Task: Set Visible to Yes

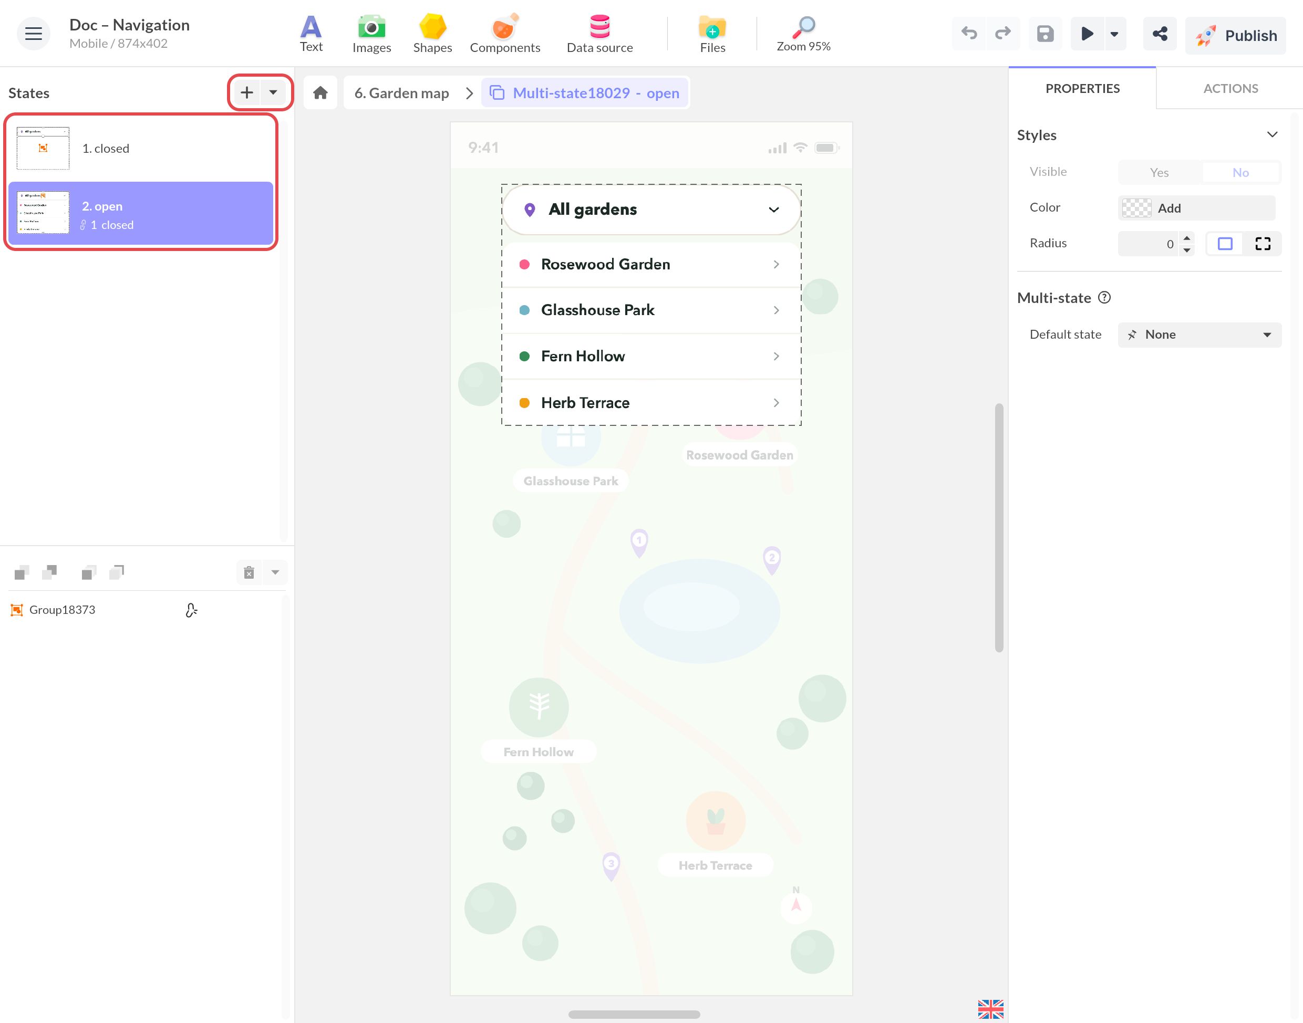Action: pos(1159,172)
